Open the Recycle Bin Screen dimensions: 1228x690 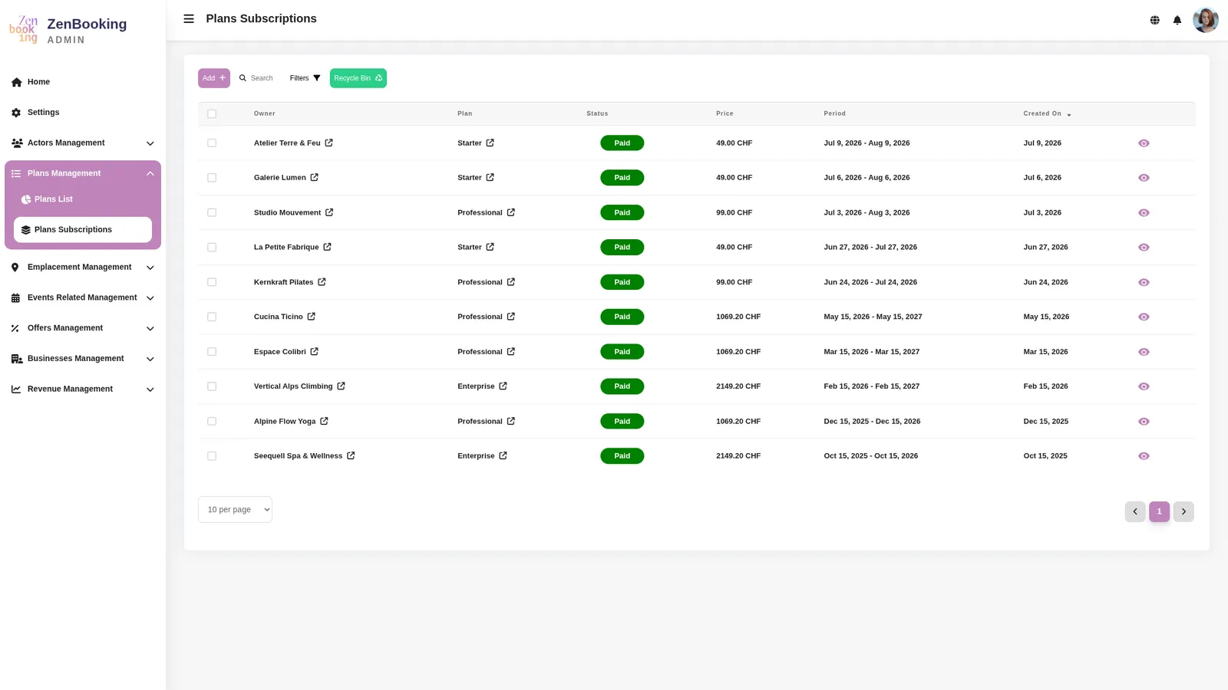tap(358, 78)
